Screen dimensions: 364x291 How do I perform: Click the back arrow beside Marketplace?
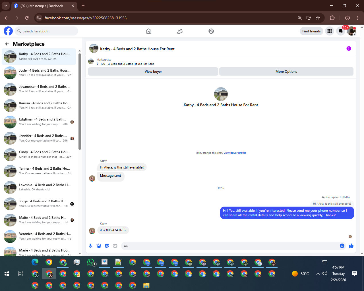[7, 44]
